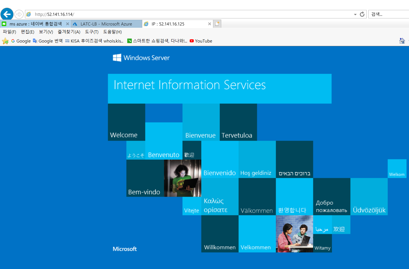
Task: Click the browser Back arrow button
Action: tap(7, 14)
